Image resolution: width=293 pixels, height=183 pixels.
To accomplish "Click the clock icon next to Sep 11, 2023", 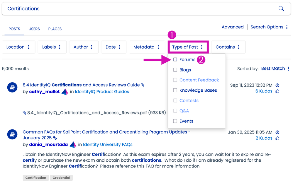I will point(277,85).
